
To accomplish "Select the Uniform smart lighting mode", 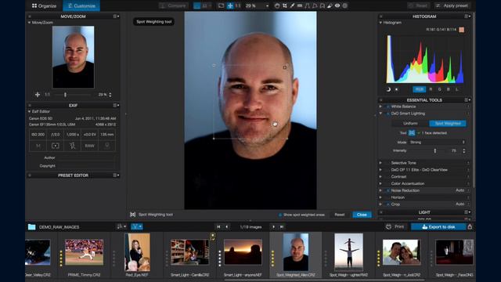I will (410, 124).
